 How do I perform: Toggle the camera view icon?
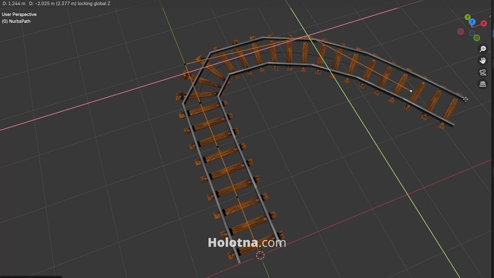click(x=483, y=72)
